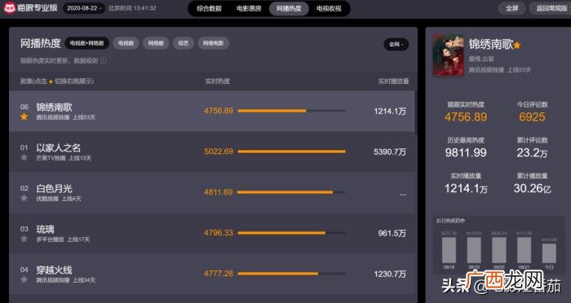Image resolution: width=571 pixels, height=303 pixels.
Task: Click the 锦绣南歌 poster thumbnail
Action: click(448, 55)
